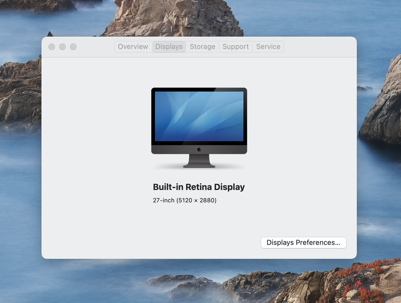This screenshot has height=303, width=401.
Task: Open the Storage tab
Action: pyautogui.click(x=202, y=47)
